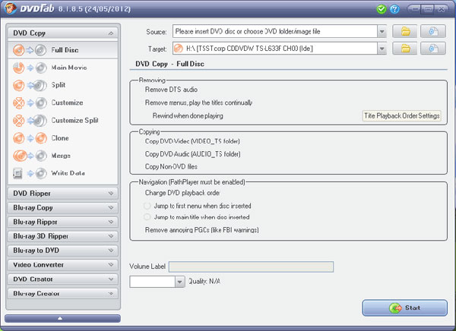Expand the Blu-ray to DVD section
Viewport: 456px width, 331px height.
[x=63, y=251]
